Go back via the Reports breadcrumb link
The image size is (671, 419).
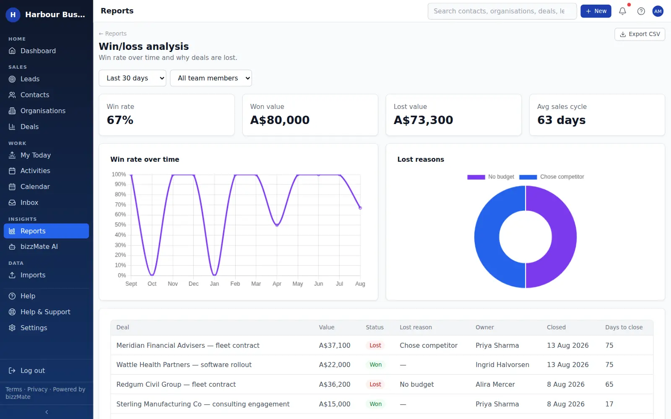coord(113,34)
